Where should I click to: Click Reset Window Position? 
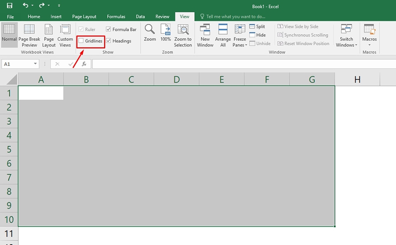coord(303,43)
